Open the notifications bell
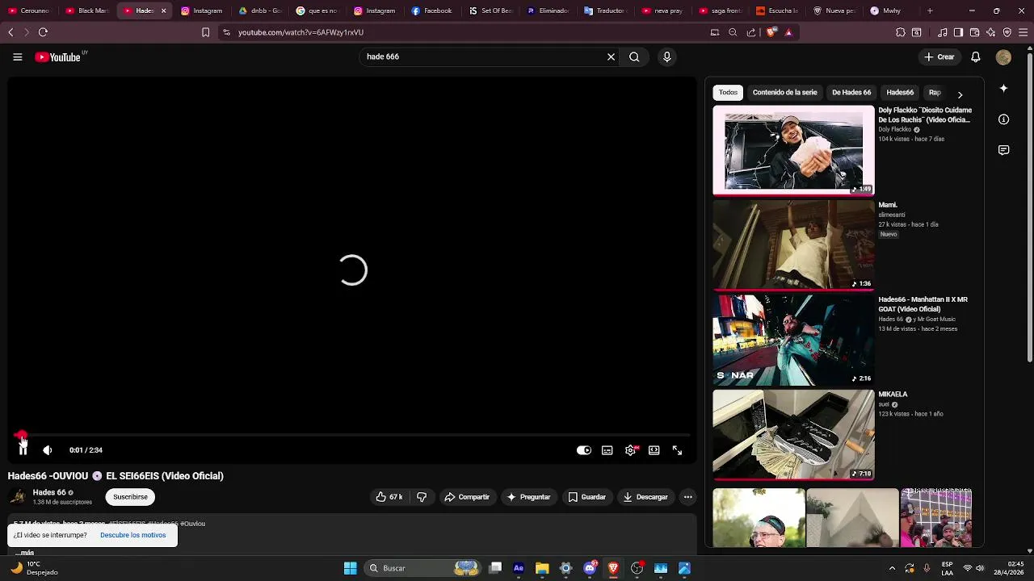The width and height of the screenshot is (1034, 581). (x=976, y=56)
